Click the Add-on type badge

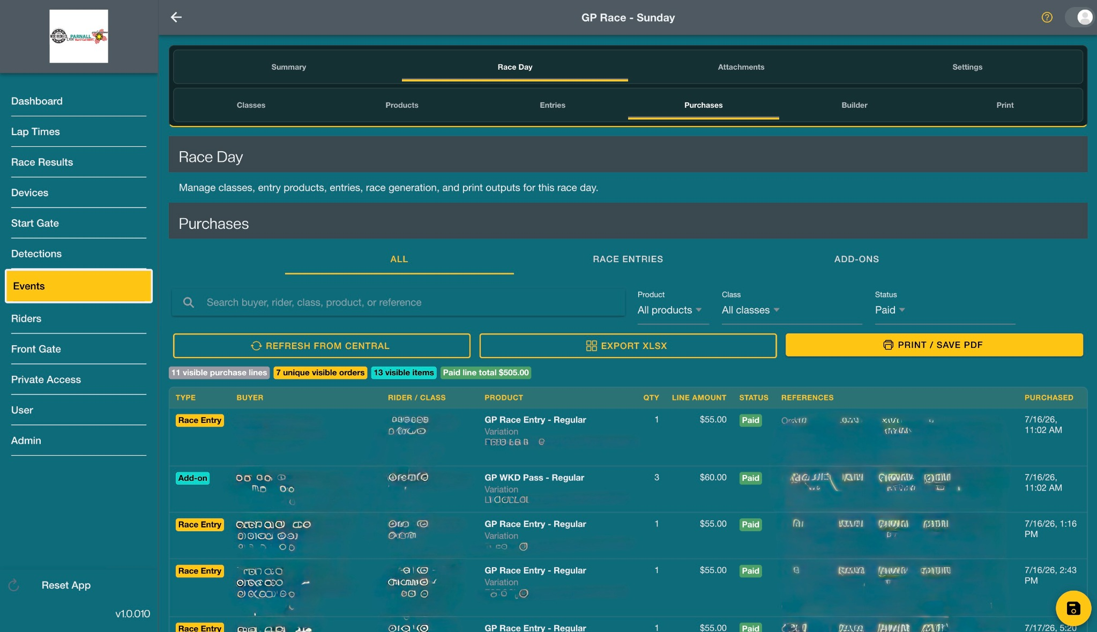coord(192,478)
